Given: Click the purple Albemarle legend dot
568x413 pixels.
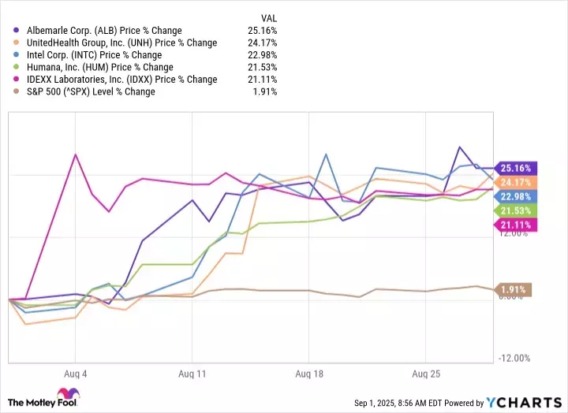Looking at the screenshot, I should tap(17, 31).
